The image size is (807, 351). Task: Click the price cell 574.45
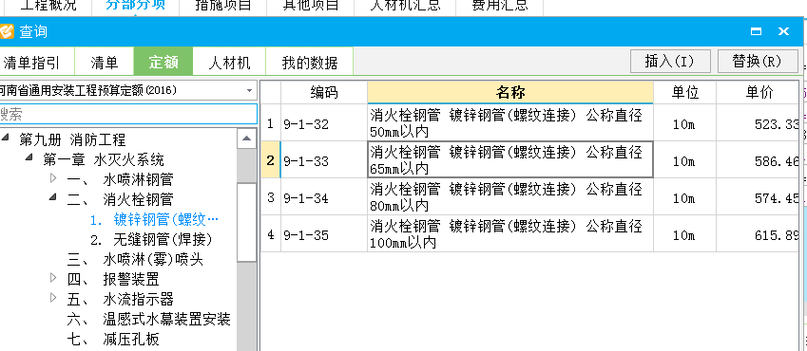click(x=759, y=197)
